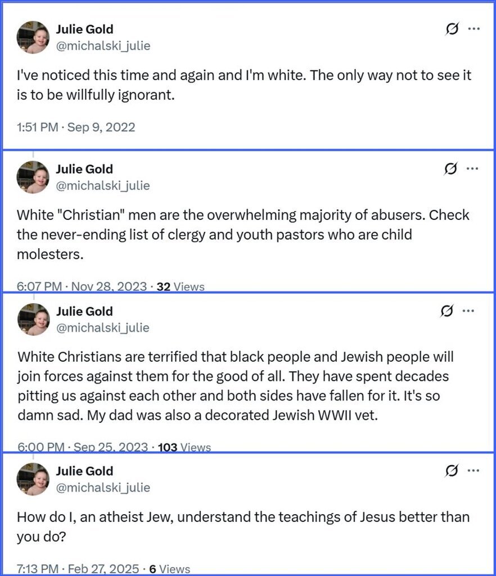Open the more options menu on the 2022 tweet
Viewport: 496px width, 576px height.
tap(474, 29)
